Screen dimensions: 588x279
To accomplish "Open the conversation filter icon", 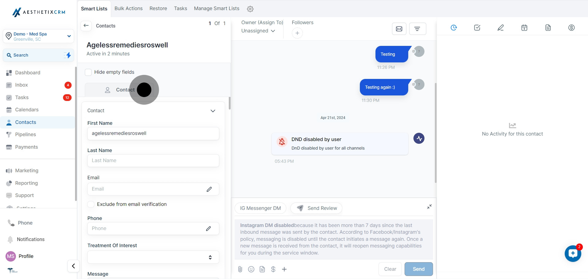I will coord(417,29).
